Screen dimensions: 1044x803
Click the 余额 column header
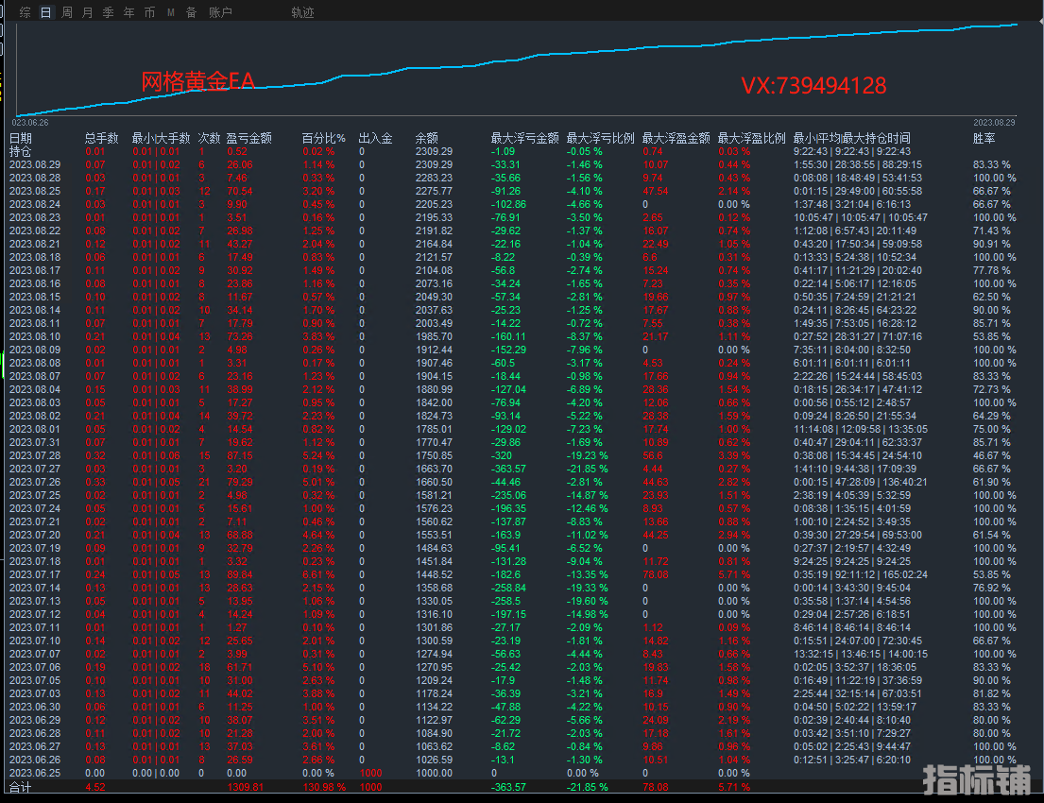click(427, 138)
